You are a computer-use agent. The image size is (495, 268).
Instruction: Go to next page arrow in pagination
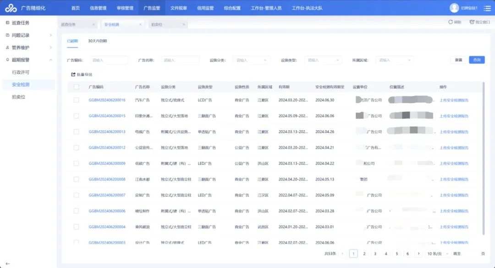[418, 253]
